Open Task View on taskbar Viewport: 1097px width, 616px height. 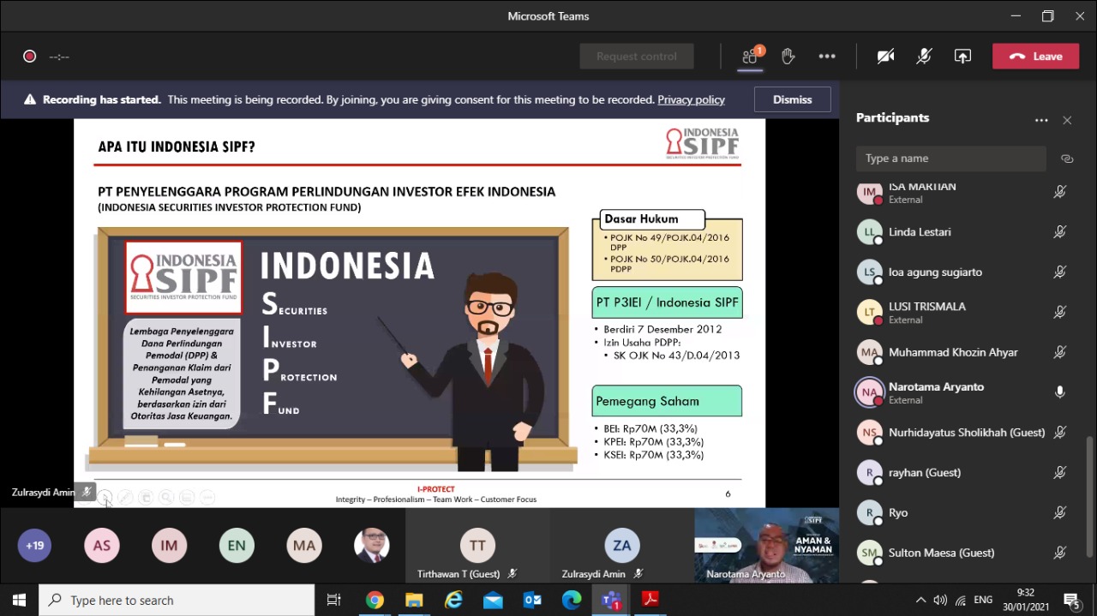point(334,600)
